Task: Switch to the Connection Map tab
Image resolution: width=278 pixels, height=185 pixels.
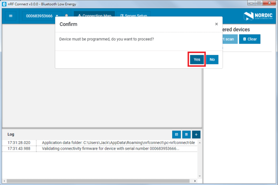Action: click(x=94, y=16)
